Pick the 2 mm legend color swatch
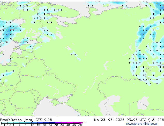 point(22,123)
